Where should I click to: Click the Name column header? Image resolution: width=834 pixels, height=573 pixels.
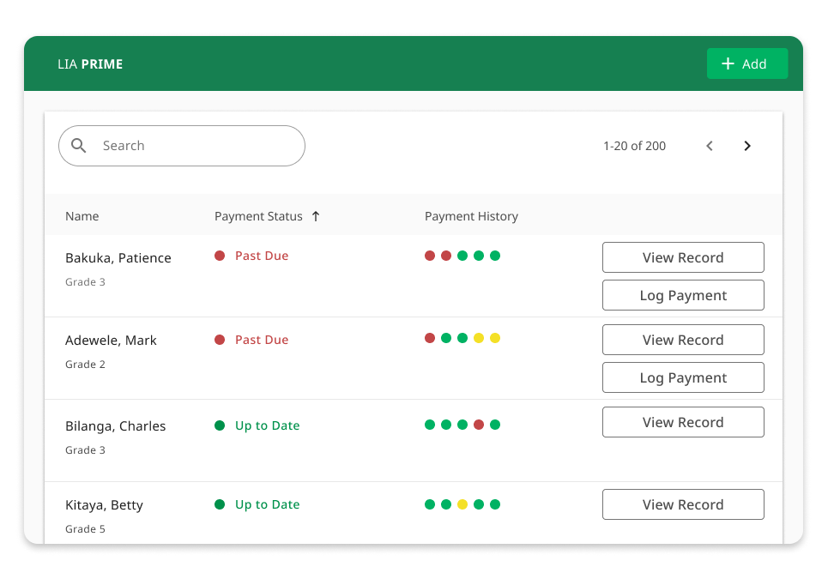point(82,216)
